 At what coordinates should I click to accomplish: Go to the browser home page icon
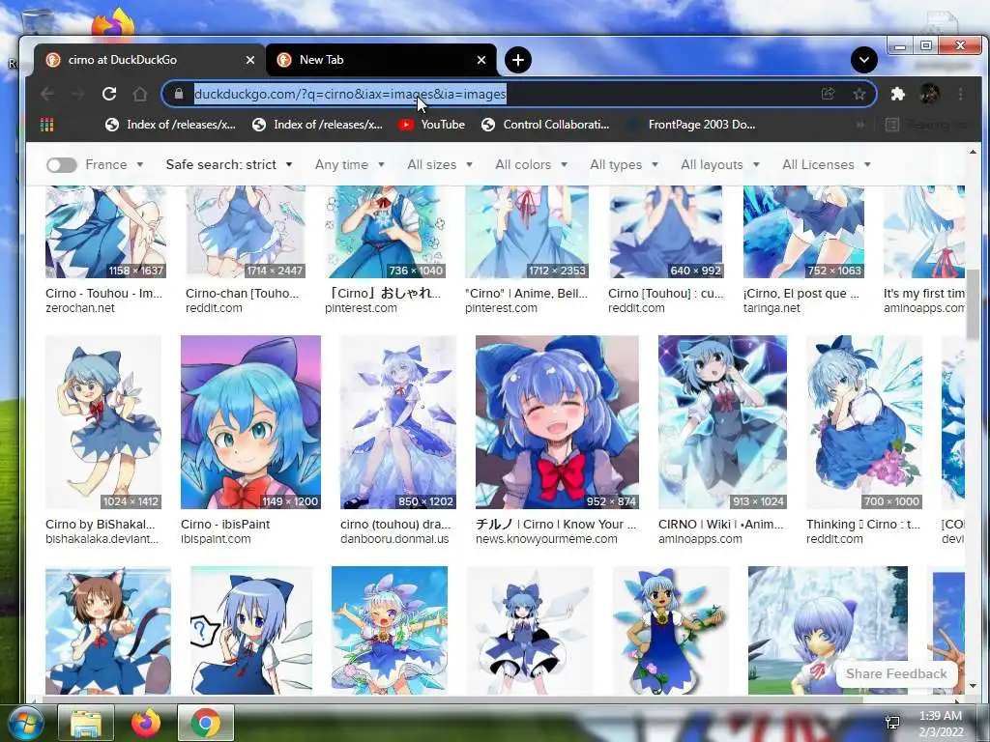140,94
